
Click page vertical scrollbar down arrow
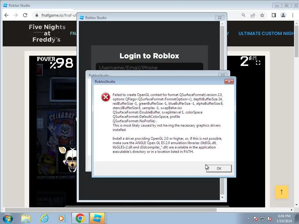296,205
